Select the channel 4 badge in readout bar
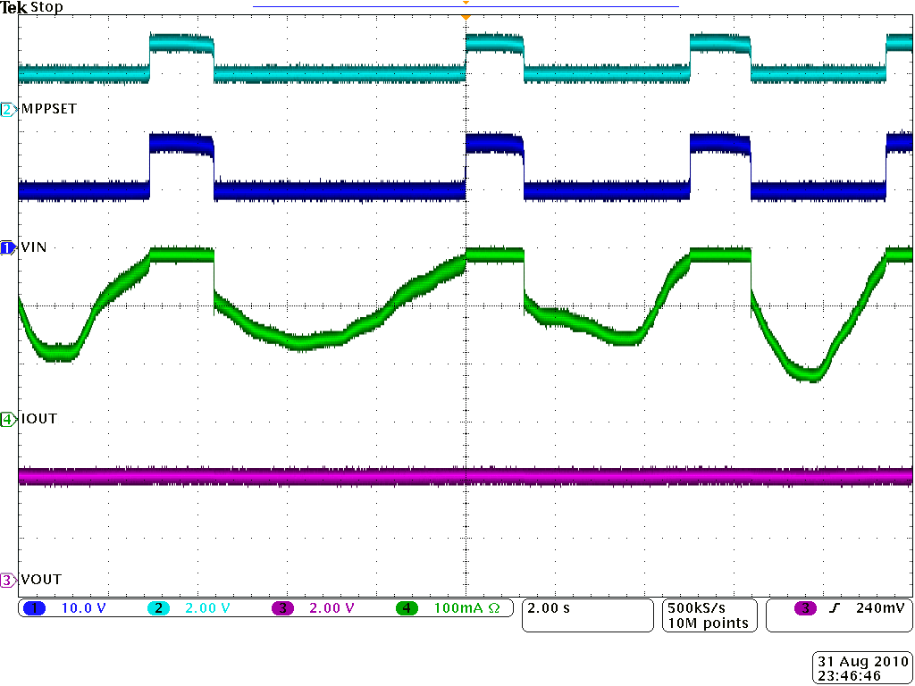 pos(407,608)
